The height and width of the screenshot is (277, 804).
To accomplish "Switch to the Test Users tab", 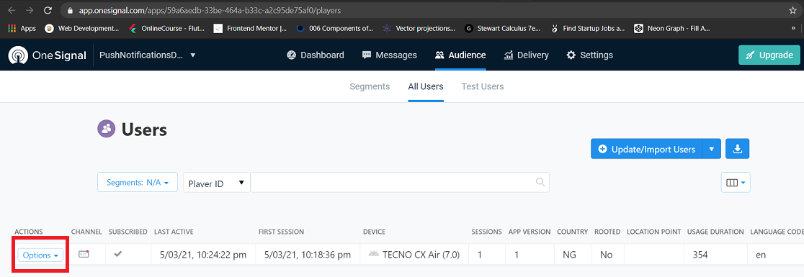I will (483, 86).
